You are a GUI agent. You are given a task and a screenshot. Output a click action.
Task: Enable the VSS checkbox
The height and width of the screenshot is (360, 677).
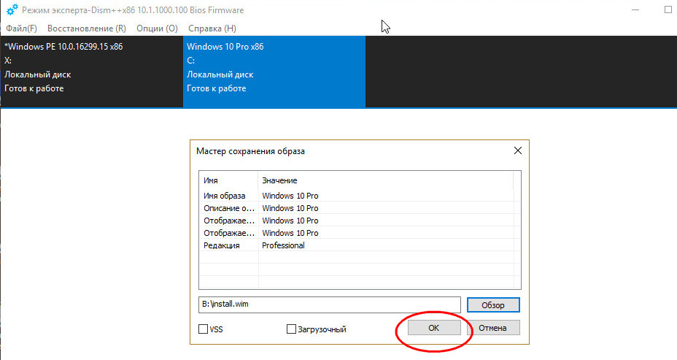[203, 329]
